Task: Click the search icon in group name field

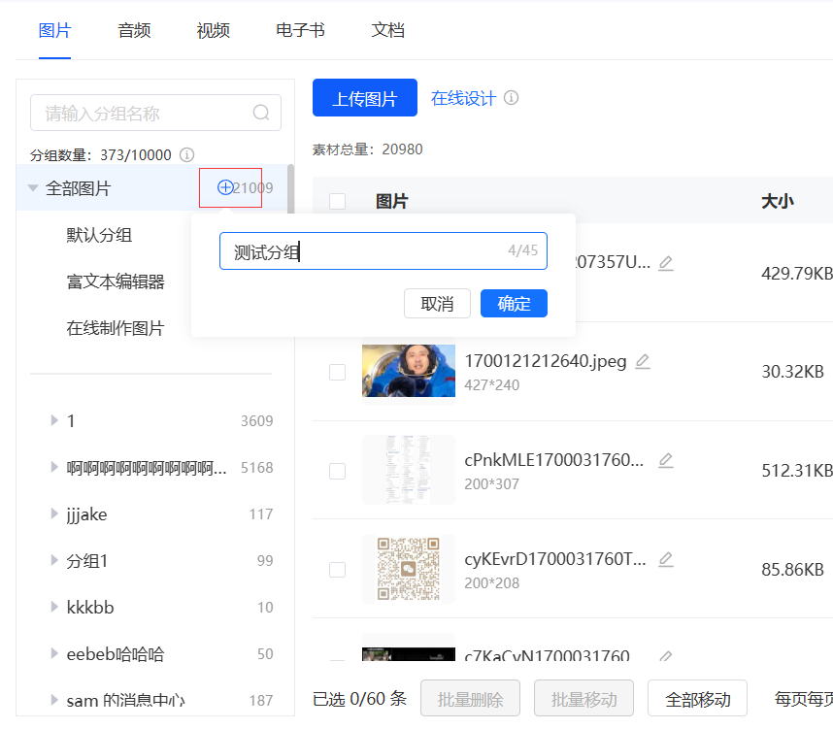Action: pos(261,113)
